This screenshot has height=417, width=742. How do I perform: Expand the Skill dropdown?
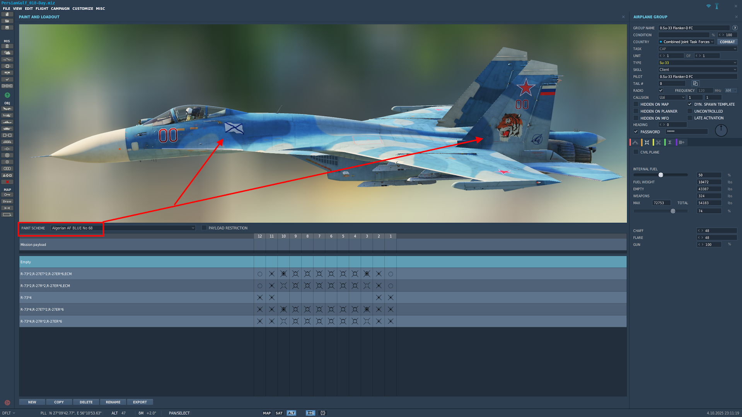[698, 69]
